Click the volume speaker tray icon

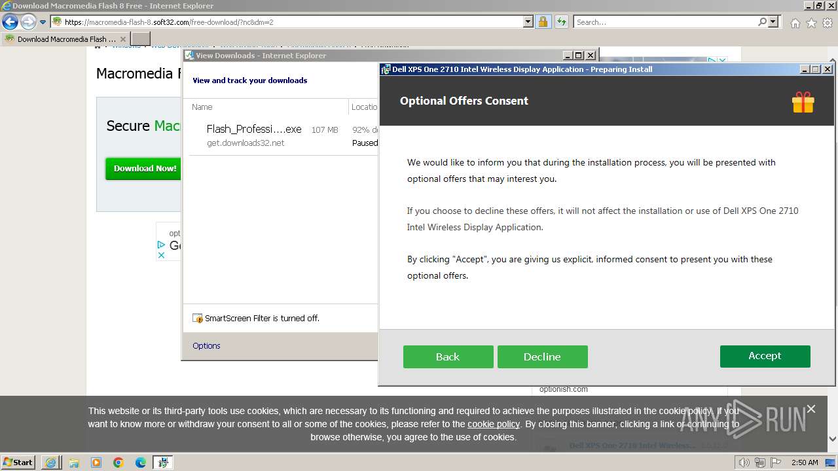click(x=744, y=462)
